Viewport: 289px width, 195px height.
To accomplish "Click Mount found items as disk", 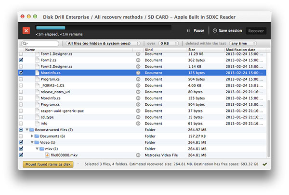I will pos(48,164).
